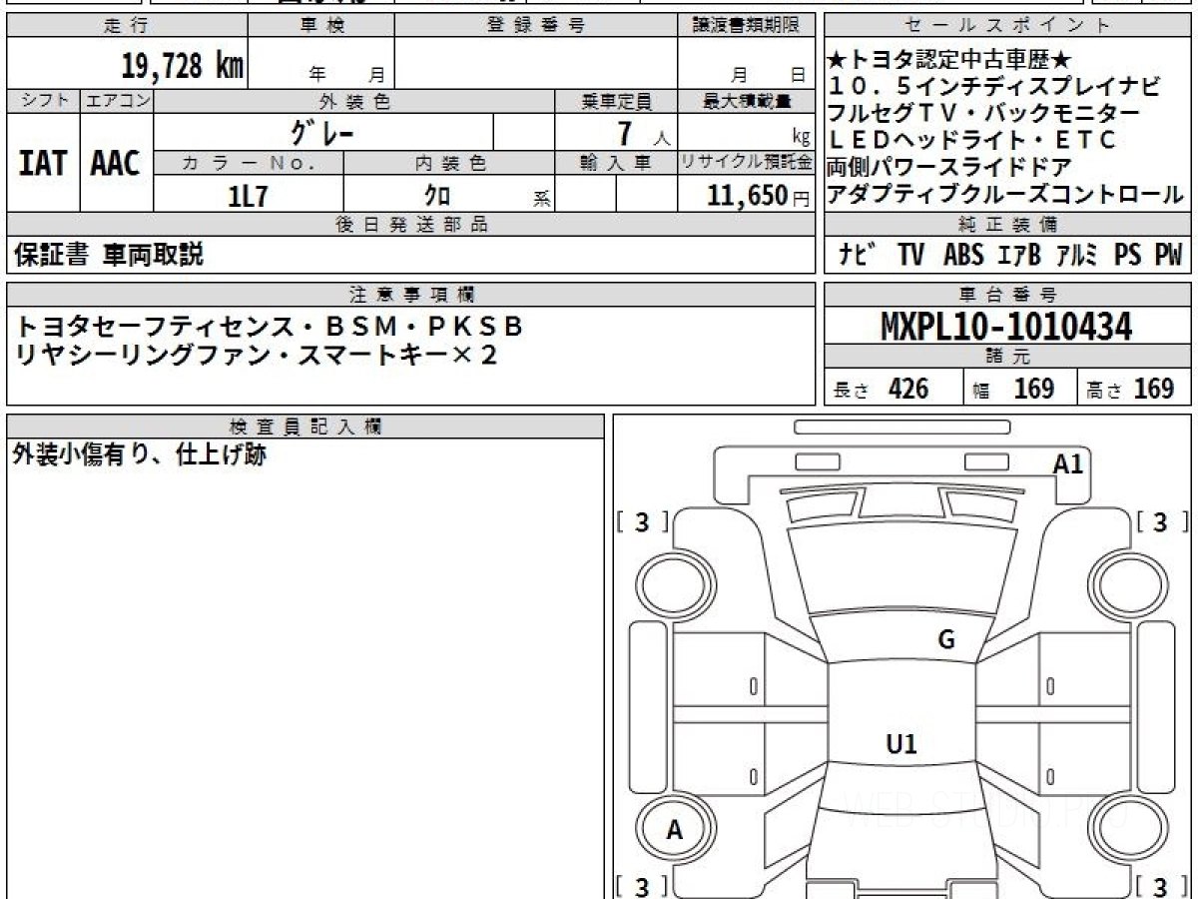Click the color number field 1L7

pos(249,196)
